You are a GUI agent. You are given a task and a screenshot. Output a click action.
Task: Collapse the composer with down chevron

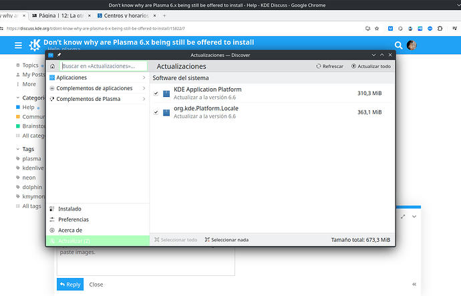tap(414, 216)
